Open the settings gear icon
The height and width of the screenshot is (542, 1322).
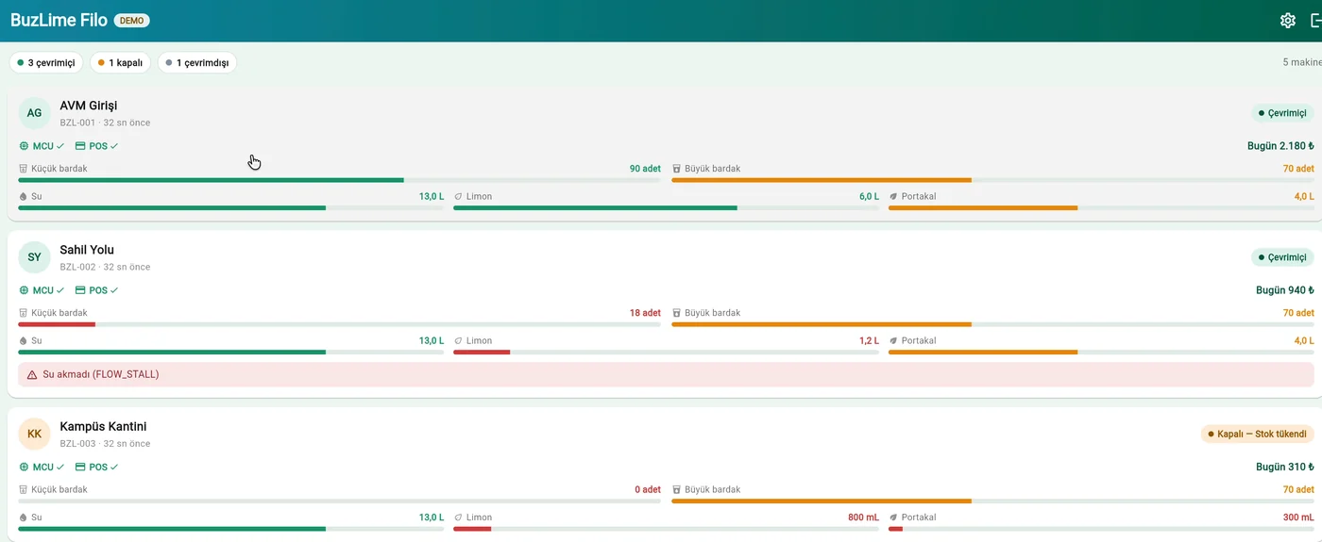pos(1287,21)
